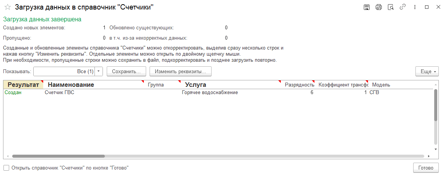Click the 'Готово' button

point(426,168)
